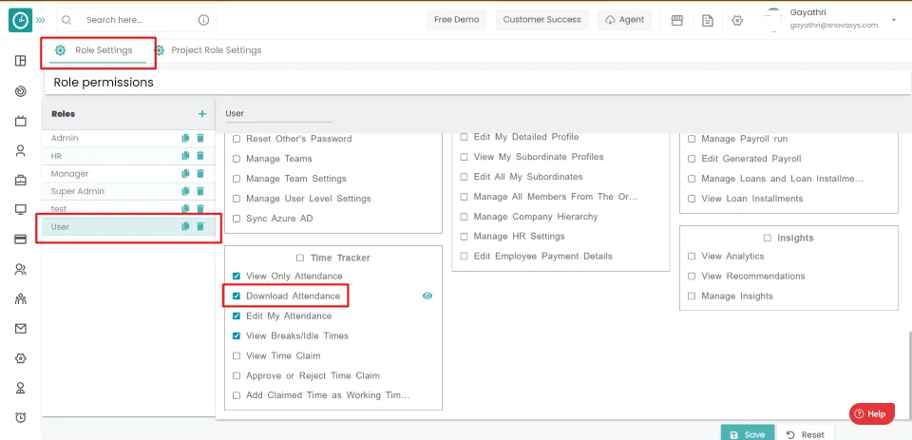Viewport: 912px width, 440px height.
Task: Select the Role Settings tab
Action: (103, 50)
